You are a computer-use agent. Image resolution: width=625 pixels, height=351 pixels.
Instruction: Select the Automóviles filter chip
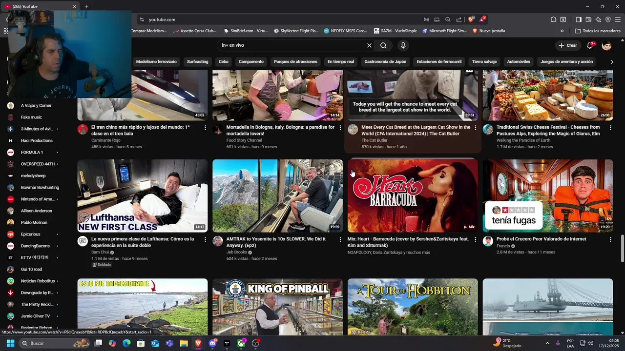coord(519,62)
